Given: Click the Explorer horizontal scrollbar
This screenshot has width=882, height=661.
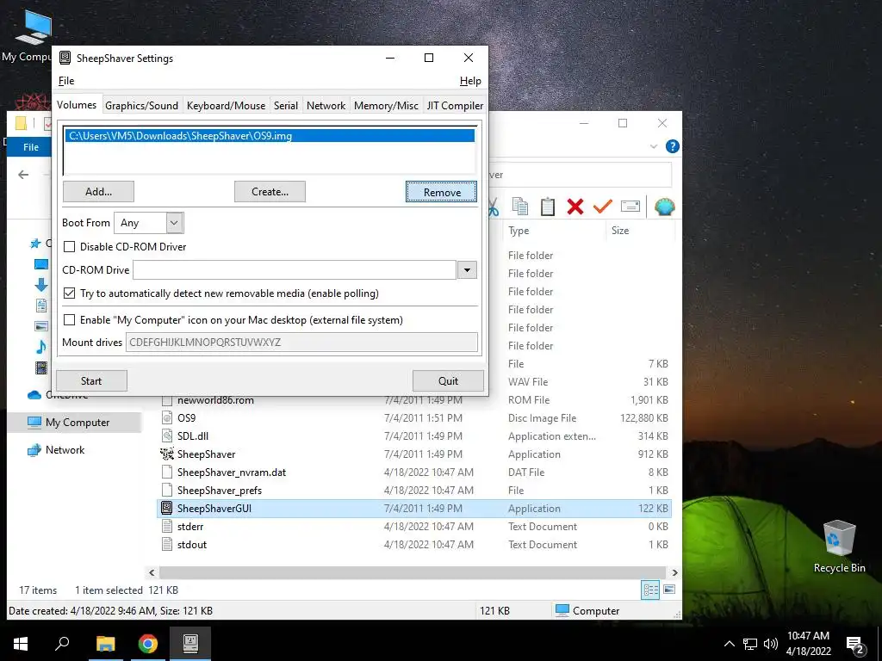Looking at the screenshot, I should [411, 572].
